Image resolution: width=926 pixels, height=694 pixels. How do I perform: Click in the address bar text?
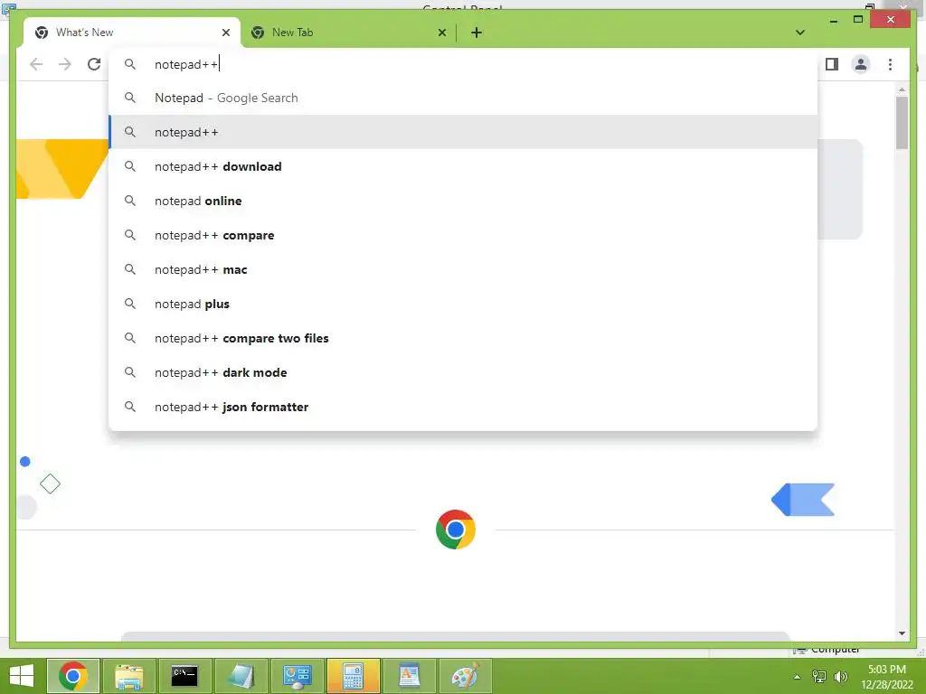pyautogui.click(x=186, y=64)
